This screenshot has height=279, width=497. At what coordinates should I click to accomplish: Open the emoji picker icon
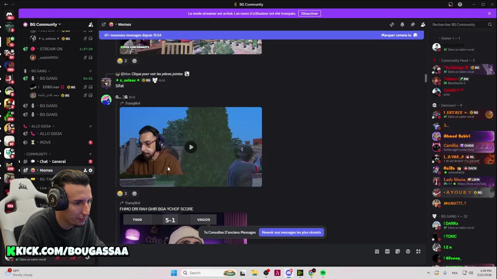click(x=408, y=251)
